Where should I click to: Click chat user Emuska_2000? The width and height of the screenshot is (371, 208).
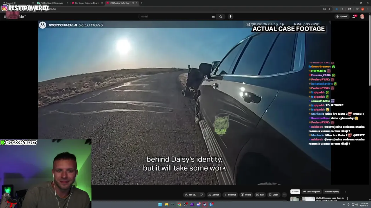(321, 75)
